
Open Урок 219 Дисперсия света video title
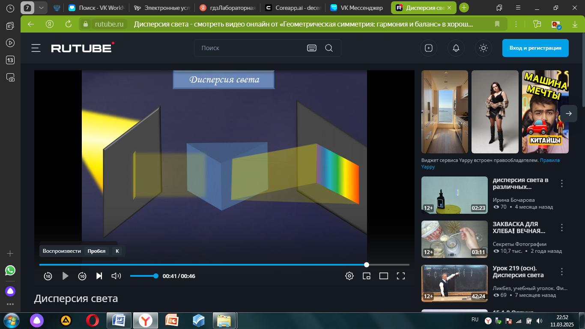518,272
